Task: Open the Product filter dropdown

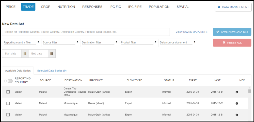Action: click(x=138, y=42)
